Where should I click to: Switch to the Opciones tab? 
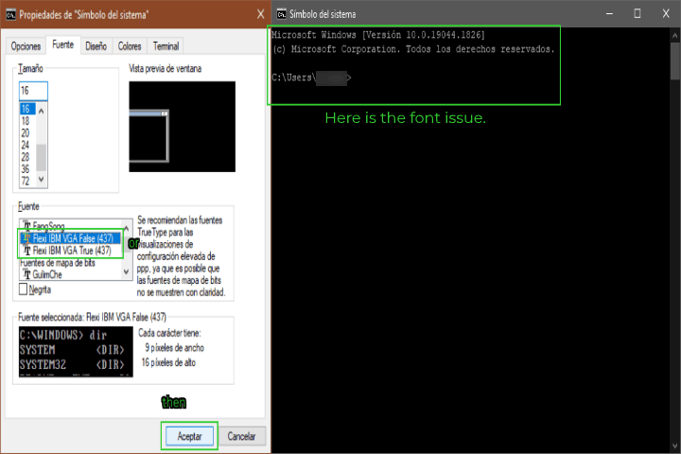pyautogui.click(x=26, y=46)
